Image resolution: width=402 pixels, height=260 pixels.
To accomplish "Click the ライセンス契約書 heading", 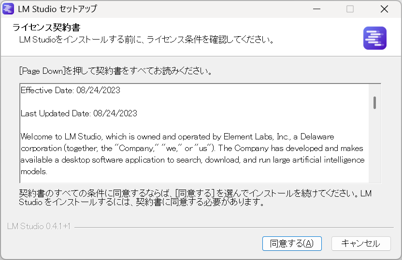I will [46, 28].
